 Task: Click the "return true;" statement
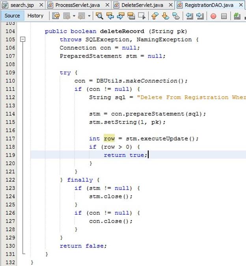(125, 155)
